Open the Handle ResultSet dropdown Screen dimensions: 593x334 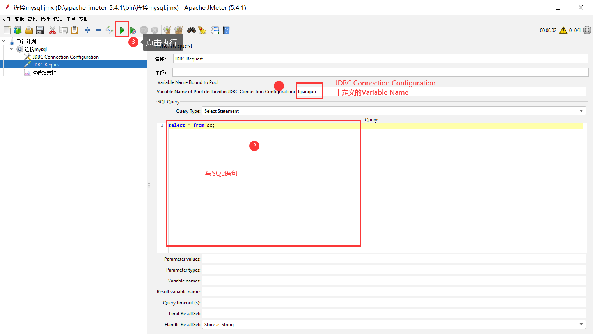point(394,325)
